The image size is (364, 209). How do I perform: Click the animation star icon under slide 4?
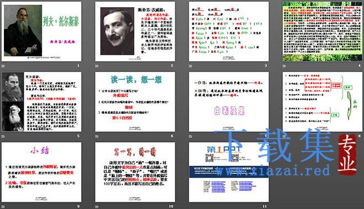(x=285, y=66)
